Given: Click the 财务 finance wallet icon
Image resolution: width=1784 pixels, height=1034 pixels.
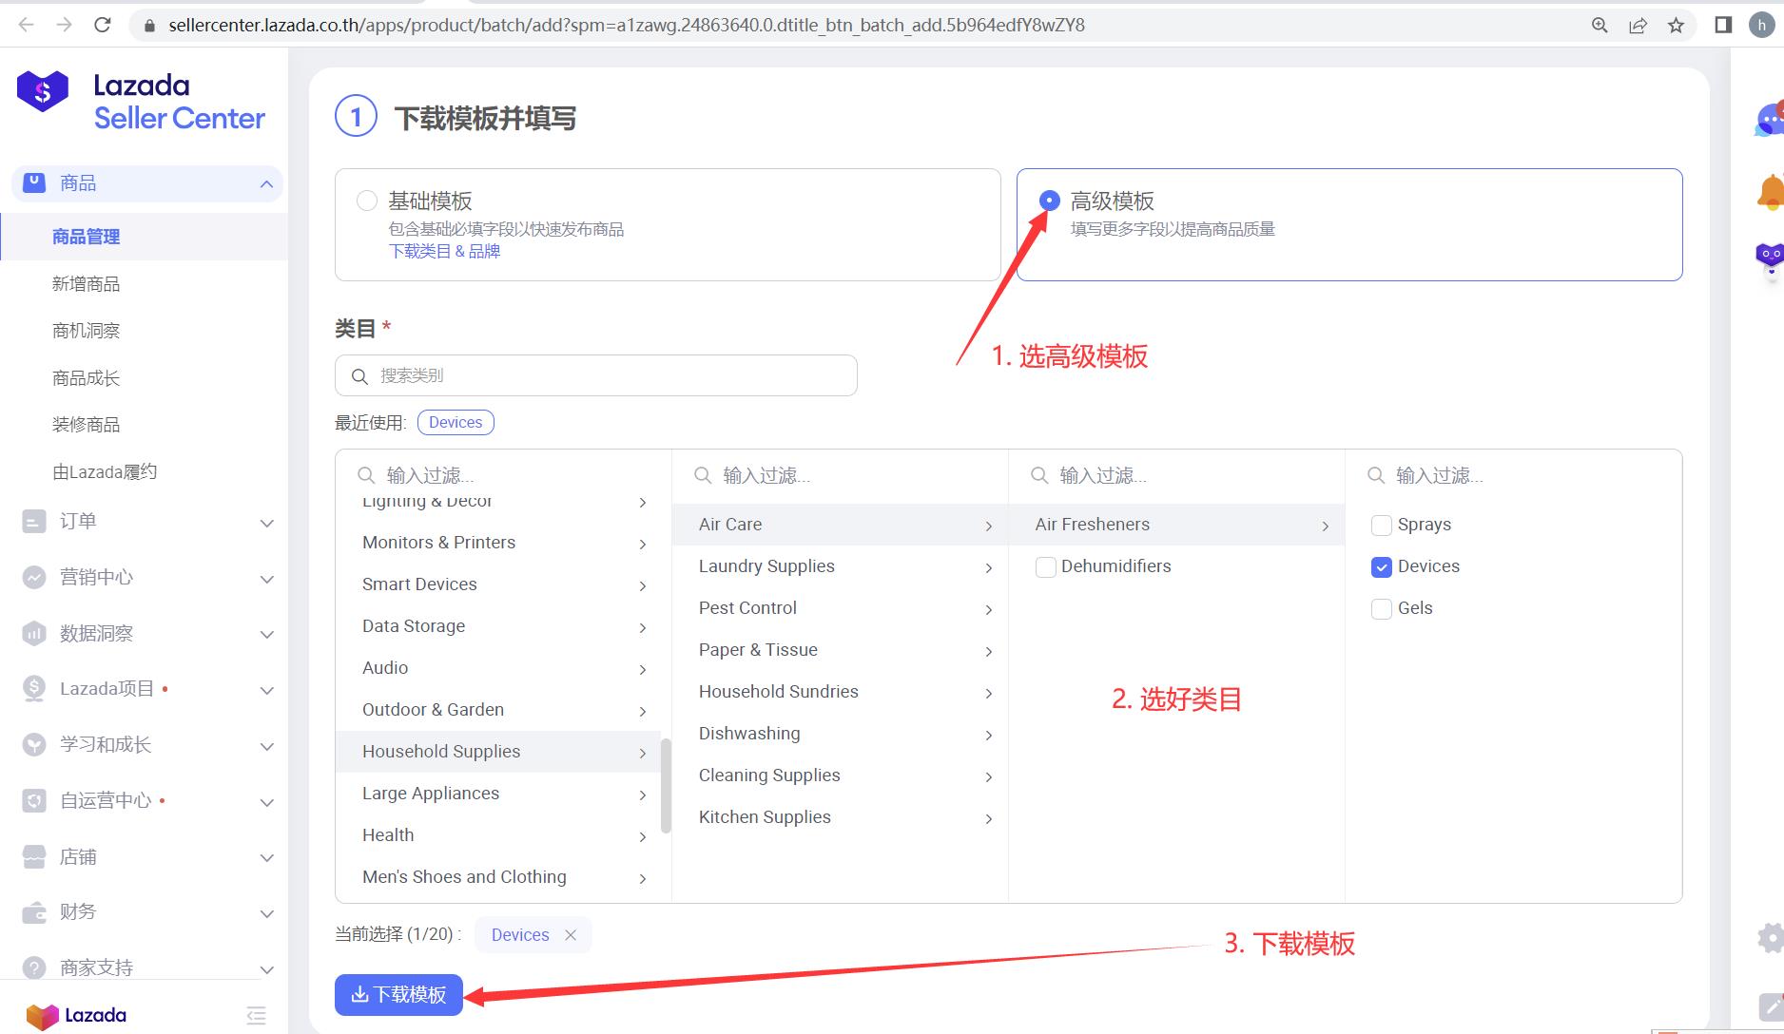Looking at the screenshot, I should 34,912.
